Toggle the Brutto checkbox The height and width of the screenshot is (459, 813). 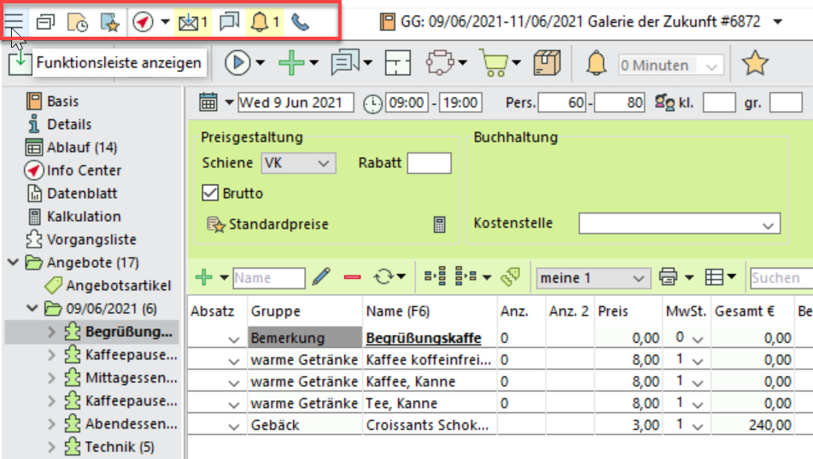click(210, 193)
